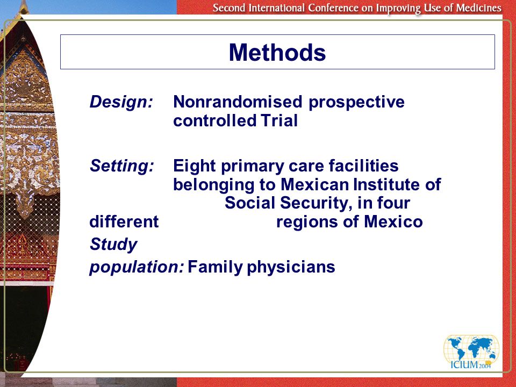The image size is (516, 387).
Task: Click the word "different"
Action: coord(124,221)
